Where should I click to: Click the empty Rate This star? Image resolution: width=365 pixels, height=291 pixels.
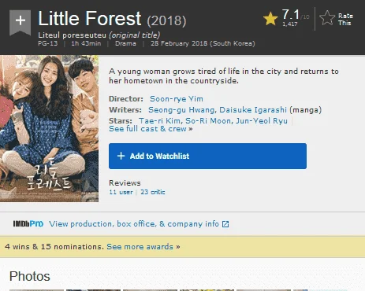pyautogui.click(x=327, y=18)
